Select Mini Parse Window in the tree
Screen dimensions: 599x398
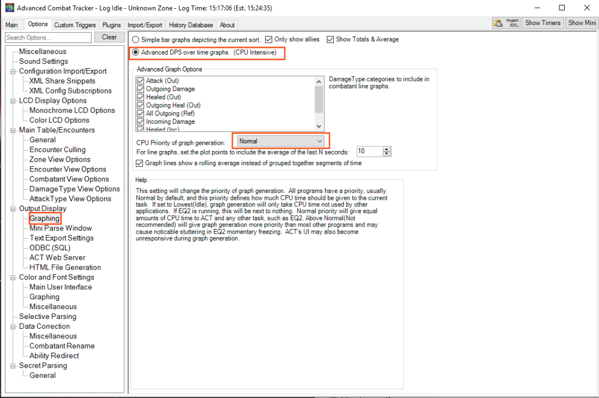60,228
